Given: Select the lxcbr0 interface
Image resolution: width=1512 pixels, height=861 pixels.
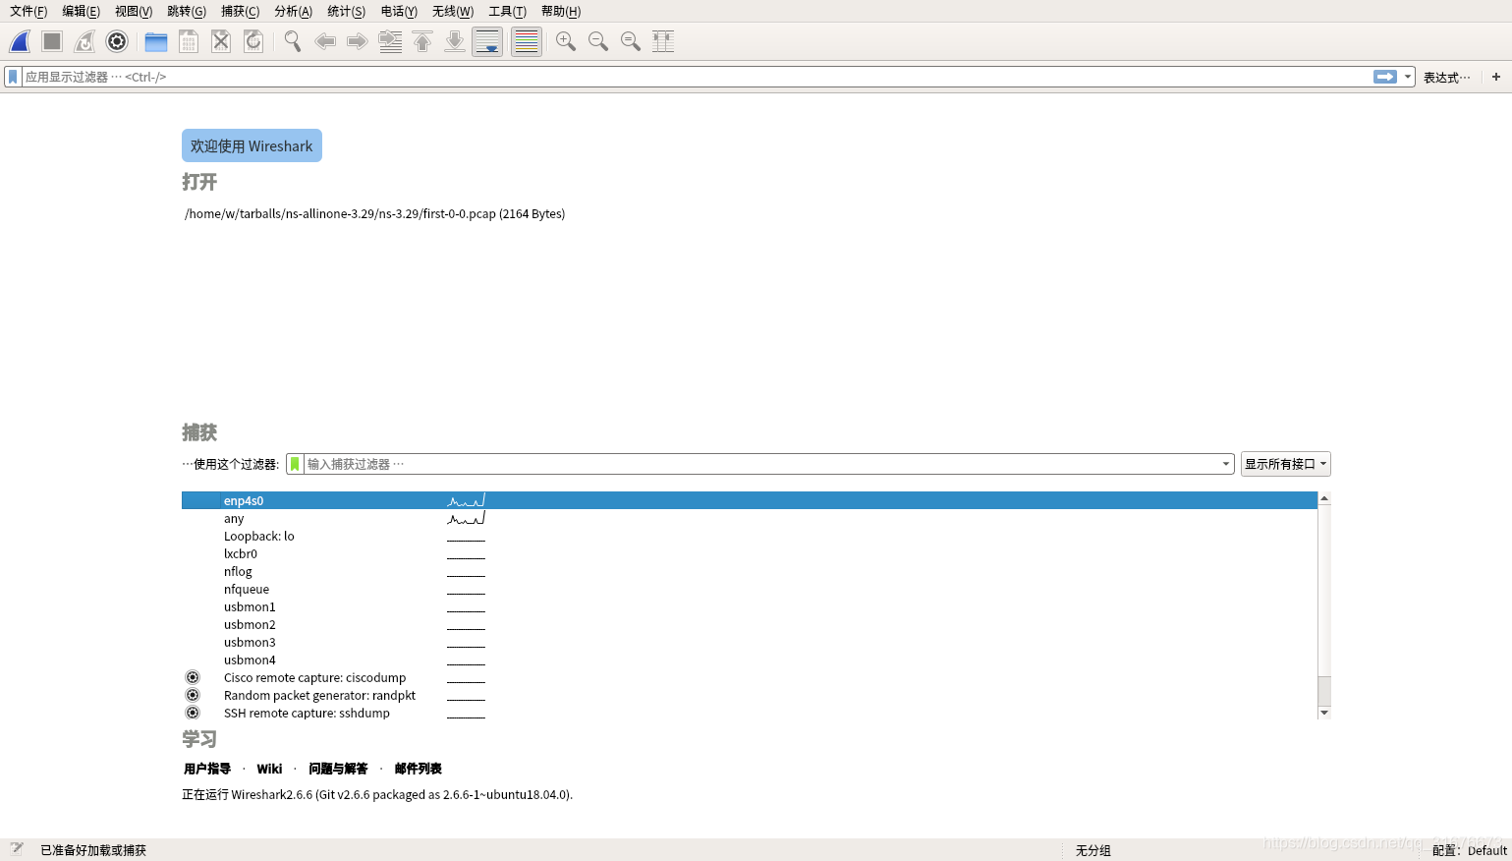Looking at the screenshot, I should [x=750, y=553].
